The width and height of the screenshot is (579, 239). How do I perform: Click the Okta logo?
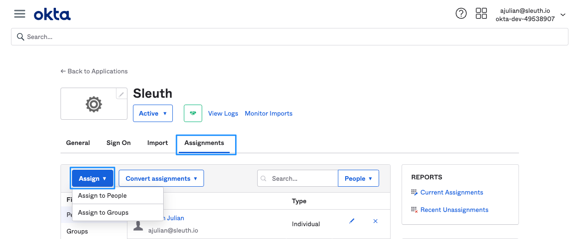click(52, 15)
